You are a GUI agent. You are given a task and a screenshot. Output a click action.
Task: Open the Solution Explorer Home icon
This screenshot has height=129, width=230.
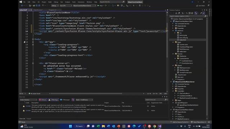pyautogui.click(x=176, y=13)
